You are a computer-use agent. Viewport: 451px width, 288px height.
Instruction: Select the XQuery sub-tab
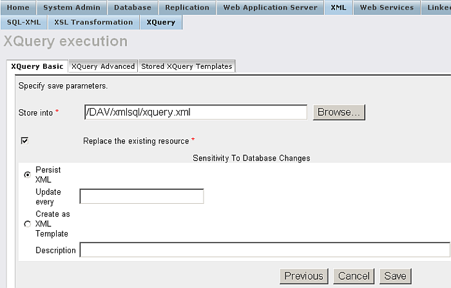tap(161, 22)
